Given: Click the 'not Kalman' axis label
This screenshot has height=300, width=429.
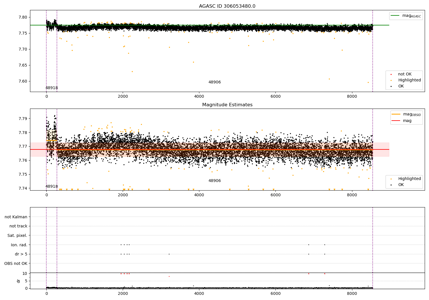Looking at the screenshot, I should coord(16,217).
